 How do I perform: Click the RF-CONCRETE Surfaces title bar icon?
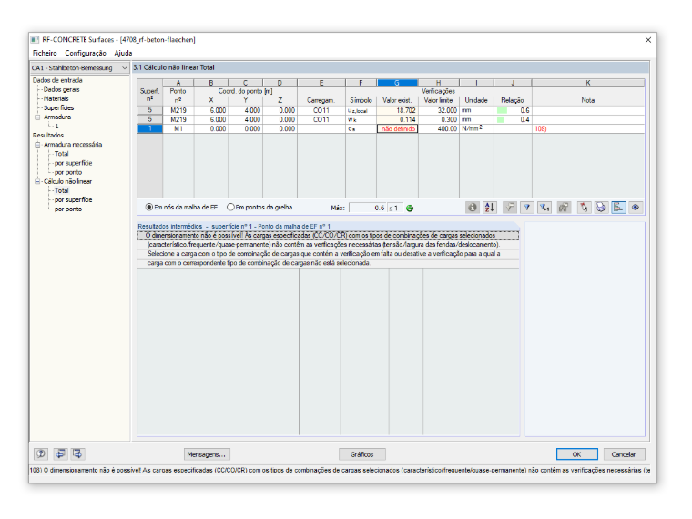point(36,40)
